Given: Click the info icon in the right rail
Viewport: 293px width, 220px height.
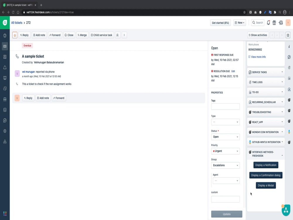Looking at the screenshot, I should point(289,47).
